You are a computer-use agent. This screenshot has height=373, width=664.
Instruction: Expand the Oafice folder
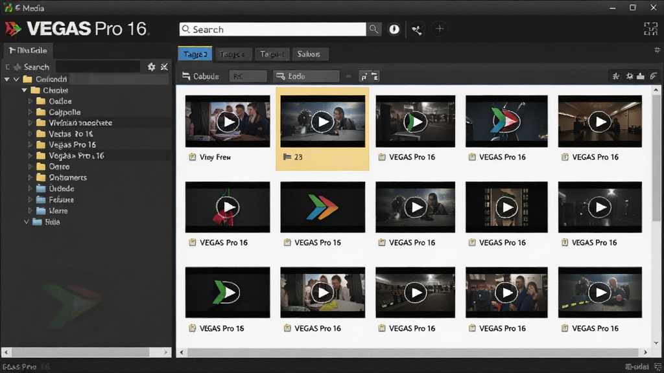click(x=30, y=101)
